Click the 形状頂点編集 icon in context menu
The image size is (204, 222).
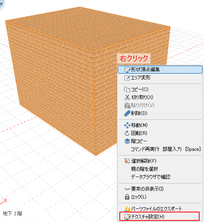tap(127, 70)
